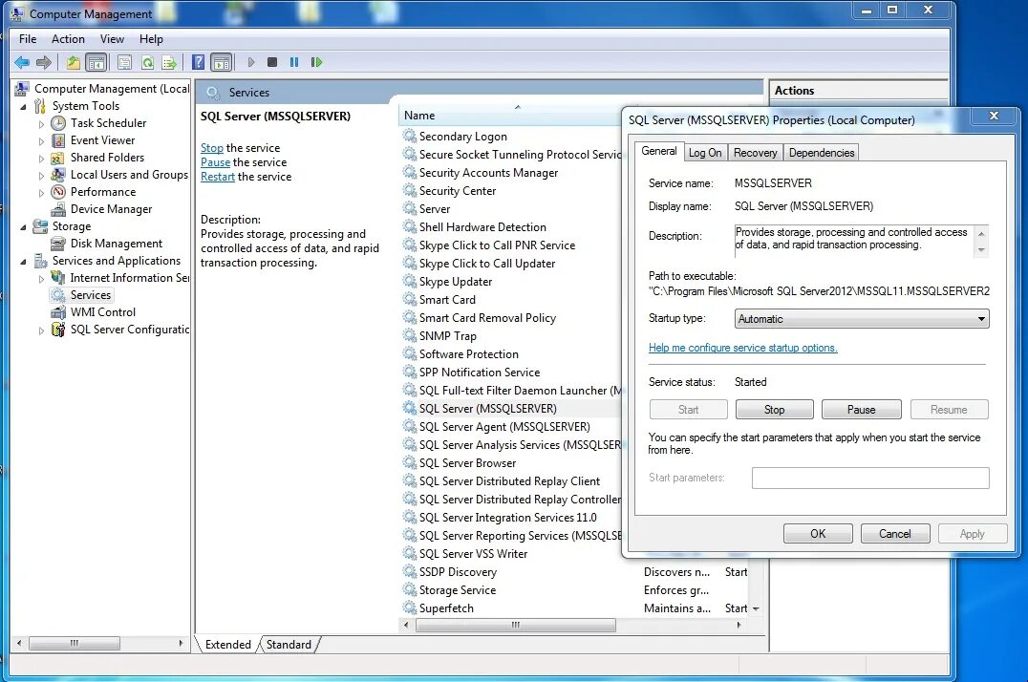Expand the Local Users and Groups arrow
1028x682 pixels.
[41, 175]
